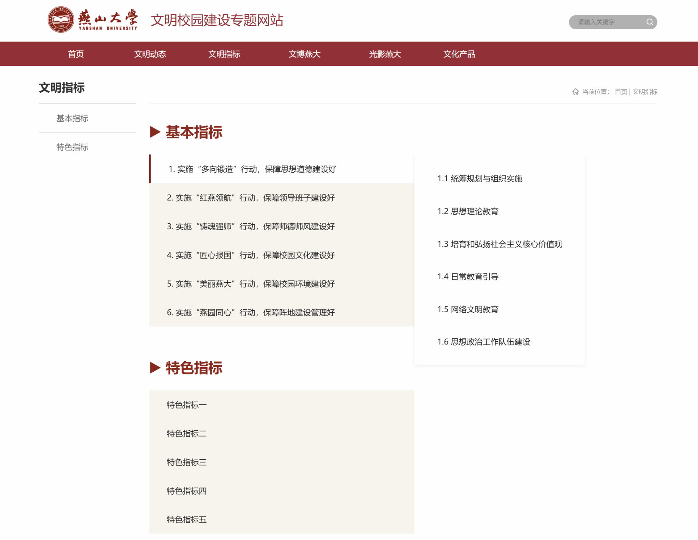Select 文博燕大 from the navigation bar
The width and height of the screenshot is (698, 540).
(304, 54)
